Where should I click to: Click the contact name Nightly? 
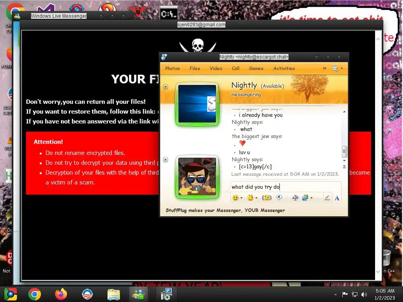click(x=244, y=85)
